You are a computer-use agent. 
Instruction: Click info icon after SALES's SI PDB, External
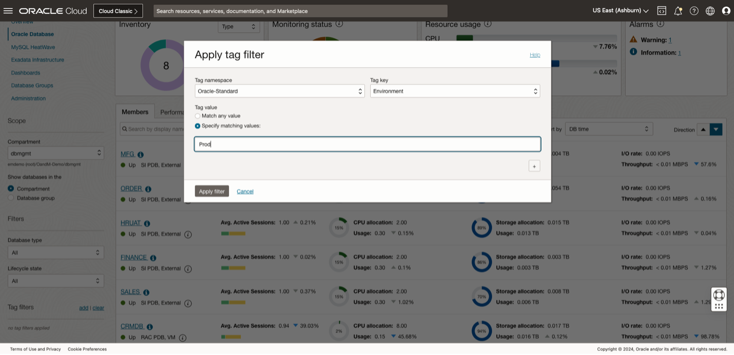click(x=188, y=303)
